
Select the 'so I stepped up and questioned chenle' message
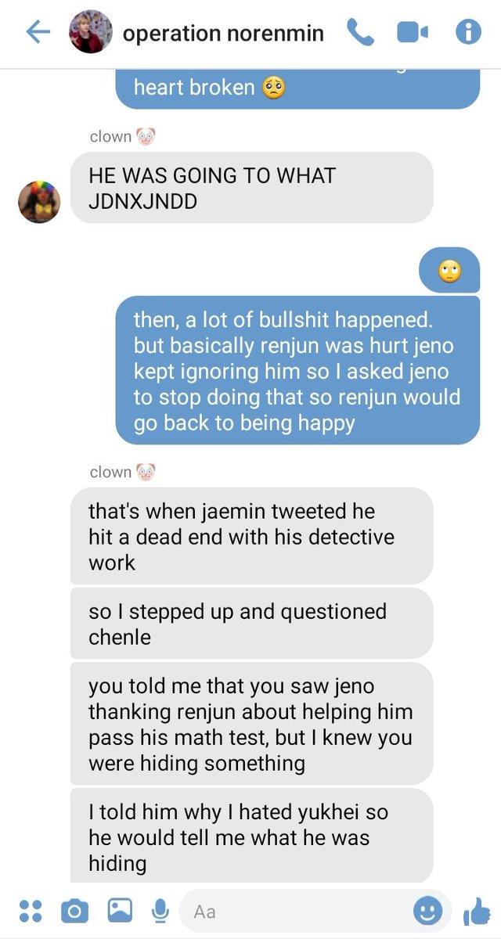[251, 624]
